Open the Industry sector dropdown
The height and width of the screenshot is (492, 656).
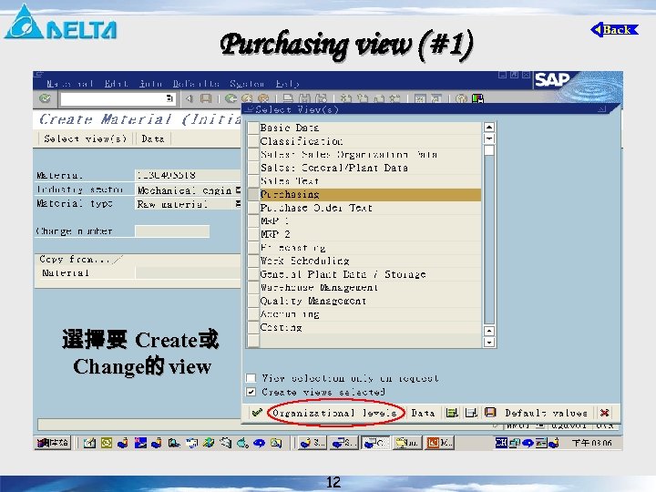(x=238, y=190)
